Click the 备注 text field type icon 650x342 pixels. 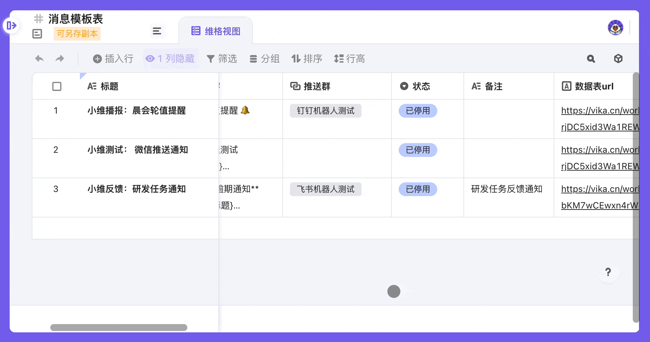[476, 86]
